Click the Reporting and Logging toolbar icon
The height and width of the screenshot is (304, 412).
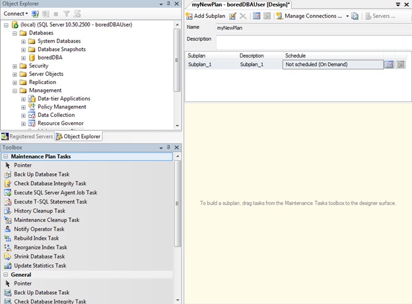click(x=355, y=16)
